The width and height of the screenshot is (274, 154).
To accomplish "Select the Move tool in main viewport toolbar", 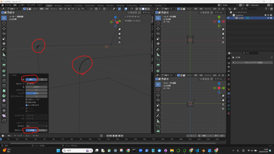I will click(x=4, y=28).
